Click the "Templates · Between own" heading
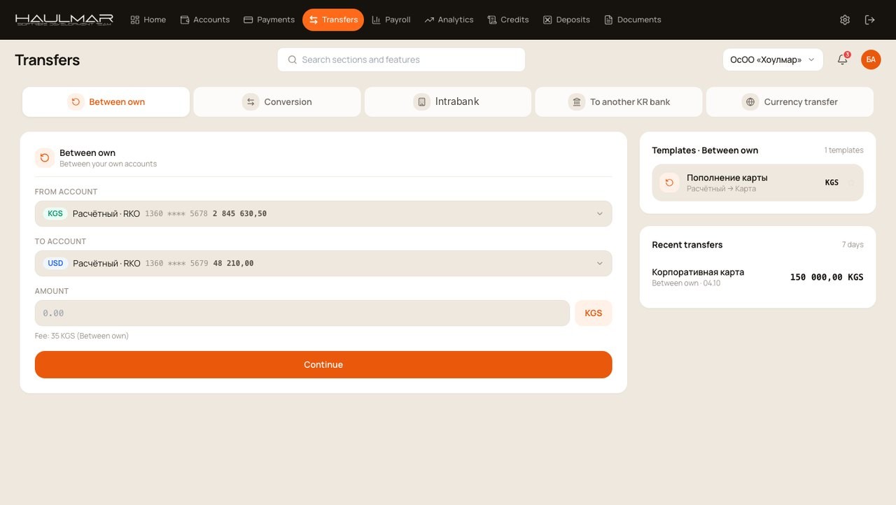The image size is (896, 505). point(705,150)
